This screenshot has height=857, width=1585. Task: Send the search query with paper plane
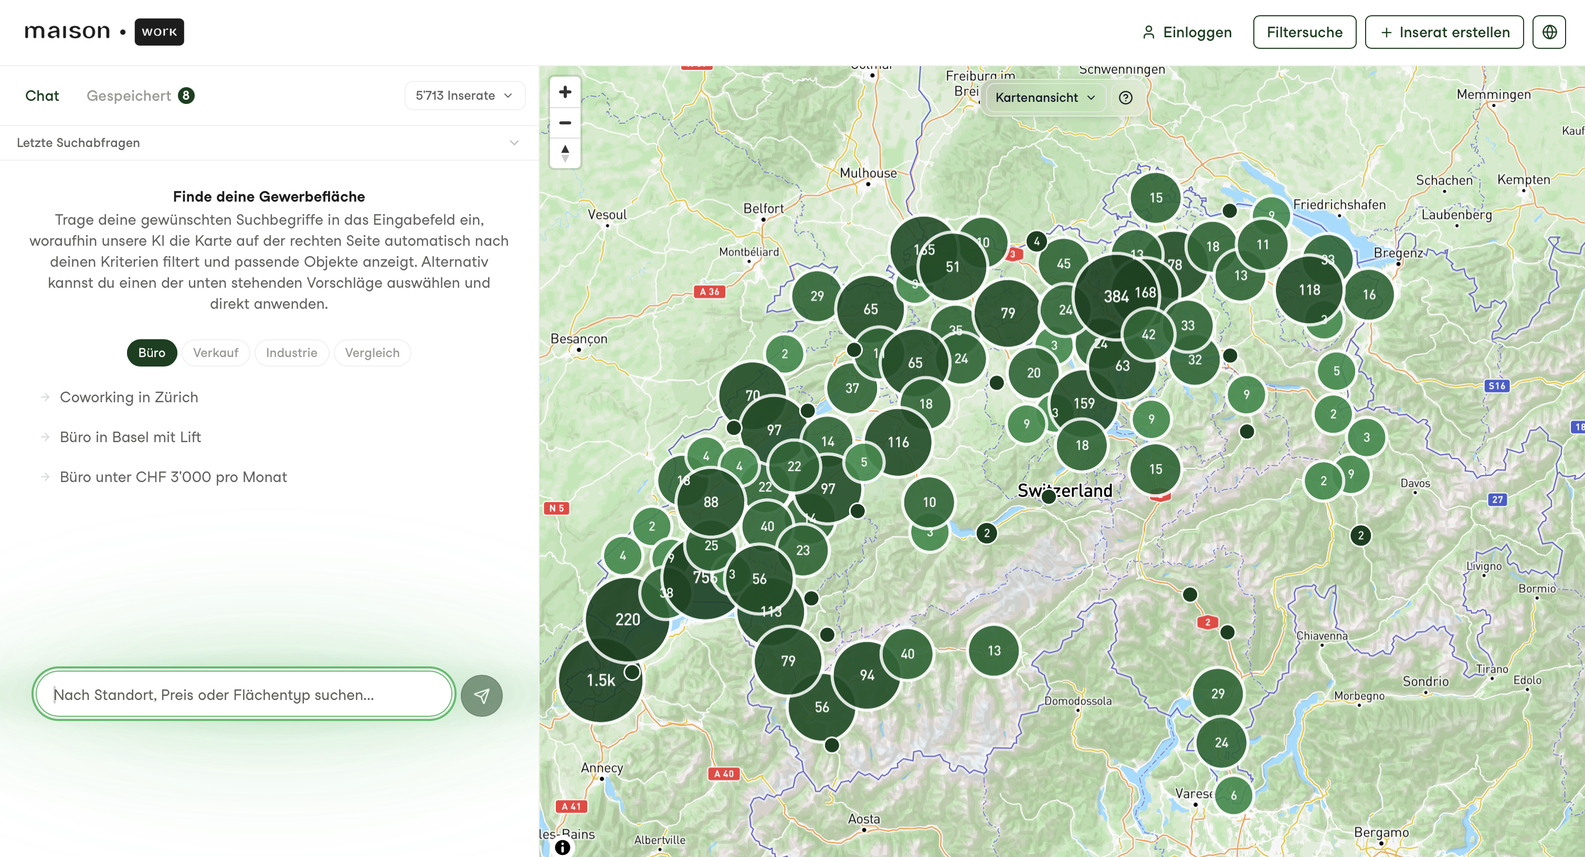click(482, 695)
